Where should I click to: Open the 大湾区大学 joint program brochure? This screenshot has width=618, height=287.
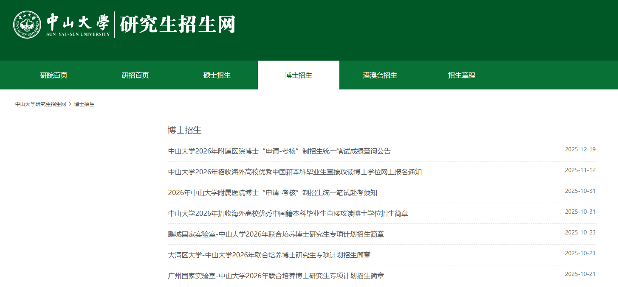point(269,255)
